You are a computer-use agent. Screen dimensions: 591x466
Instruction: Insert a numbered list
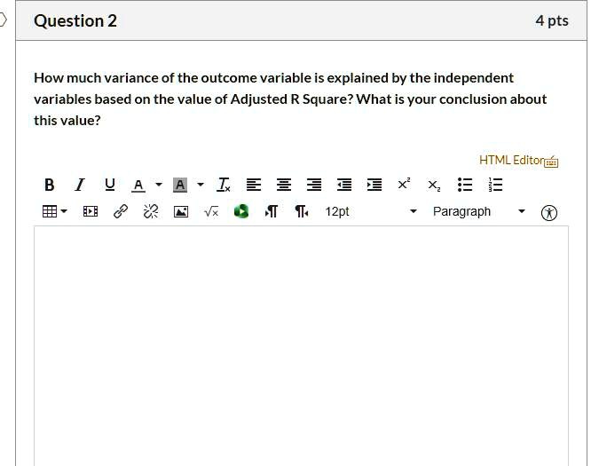coord(495,185)
